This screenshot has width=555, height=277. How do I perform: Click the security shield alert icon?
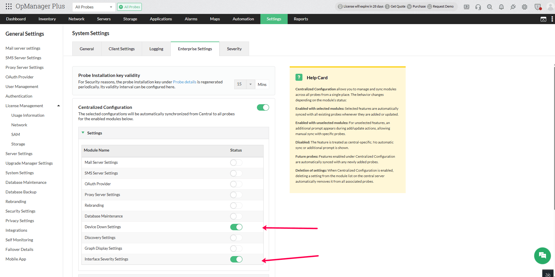pyautogui.click(x=538, y=7)
